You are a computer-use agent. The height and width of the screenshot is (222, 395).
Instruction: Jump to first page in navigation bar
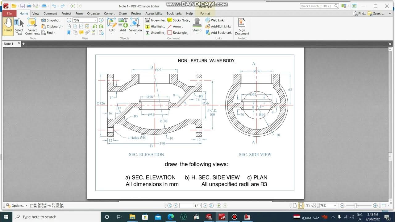tap(170, 206)
